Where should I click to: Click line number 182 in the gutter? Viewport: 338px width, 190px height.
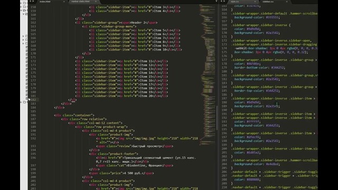33,100
